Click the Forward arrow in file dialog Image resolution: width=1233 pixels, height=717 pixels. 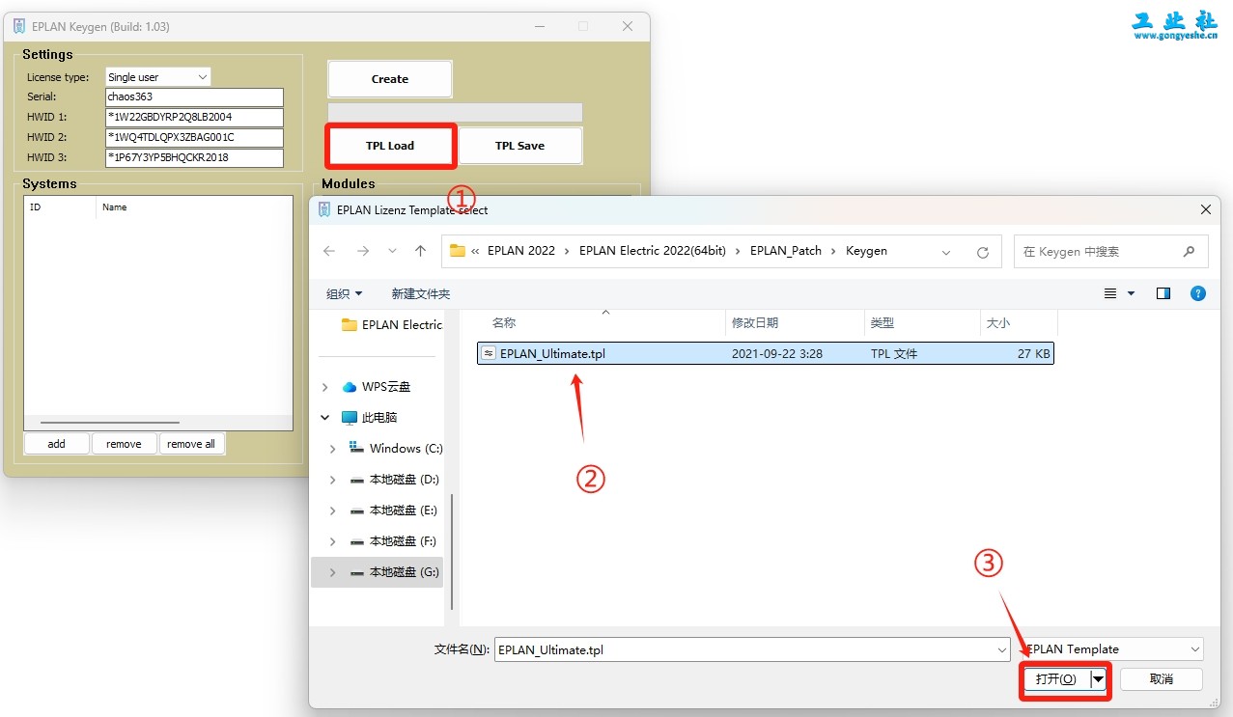pos(363,251)
